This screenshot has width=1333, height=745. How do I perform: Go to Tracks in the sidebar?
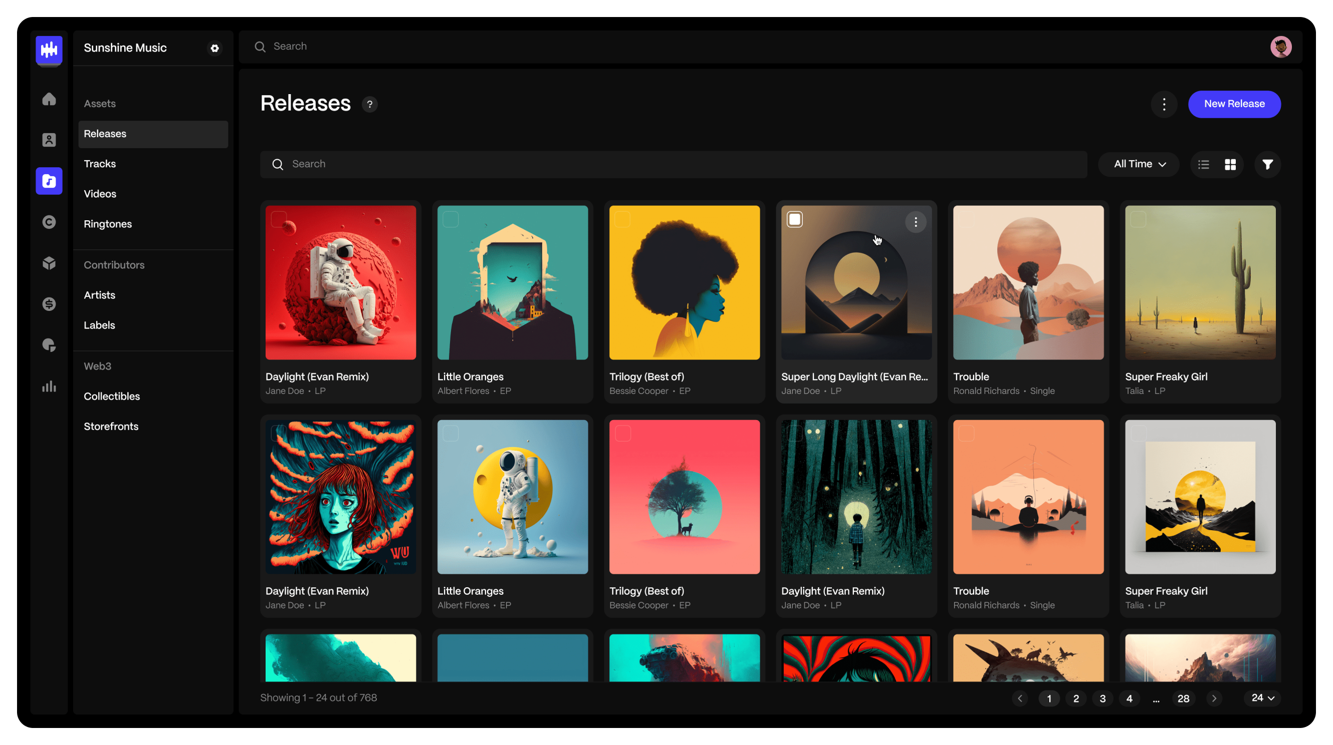[100, 164]
